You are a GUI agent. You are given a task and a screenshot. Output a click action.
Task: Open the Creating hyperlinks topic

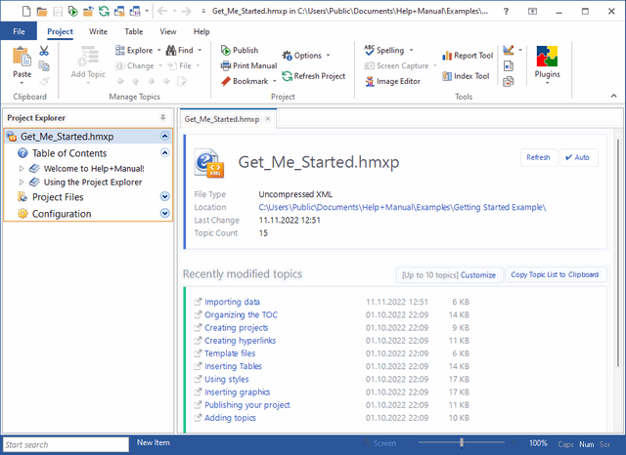click(240, 341)
